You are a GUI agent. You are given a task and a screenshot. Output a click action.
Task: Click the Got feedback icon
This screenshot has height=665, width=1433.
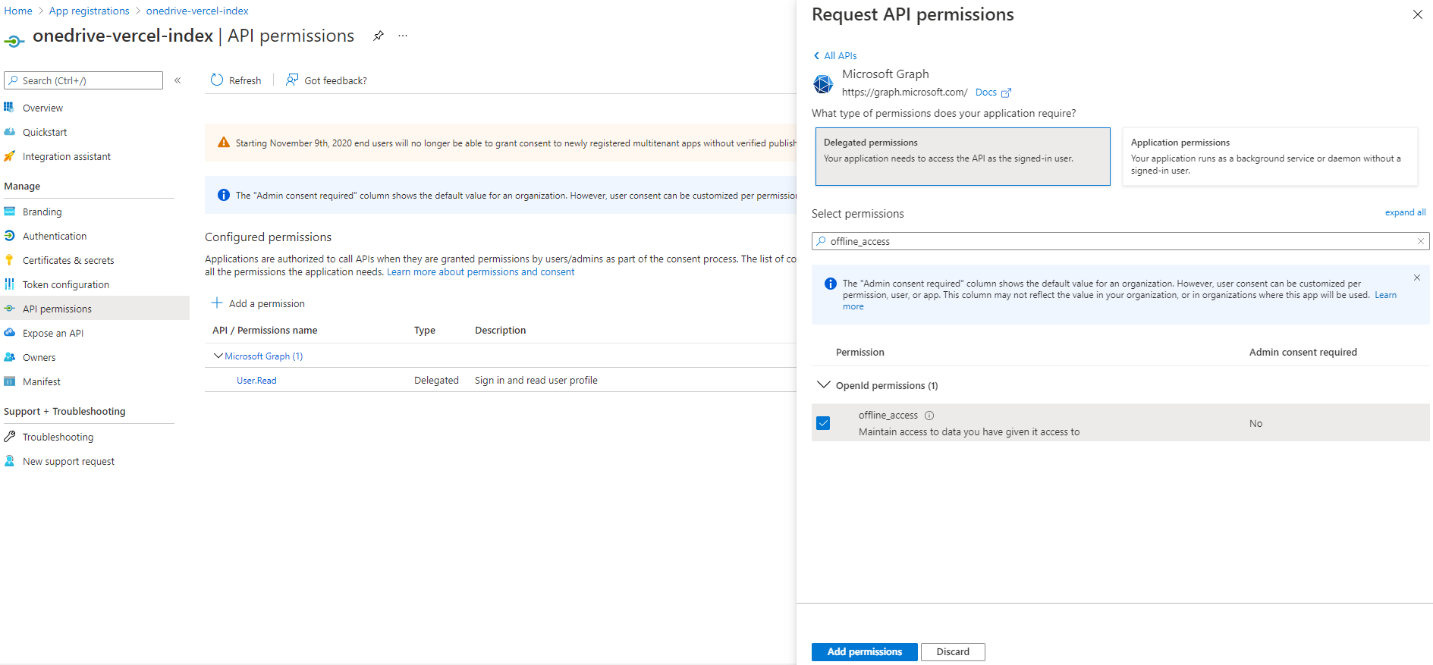[x=292, y=80]
